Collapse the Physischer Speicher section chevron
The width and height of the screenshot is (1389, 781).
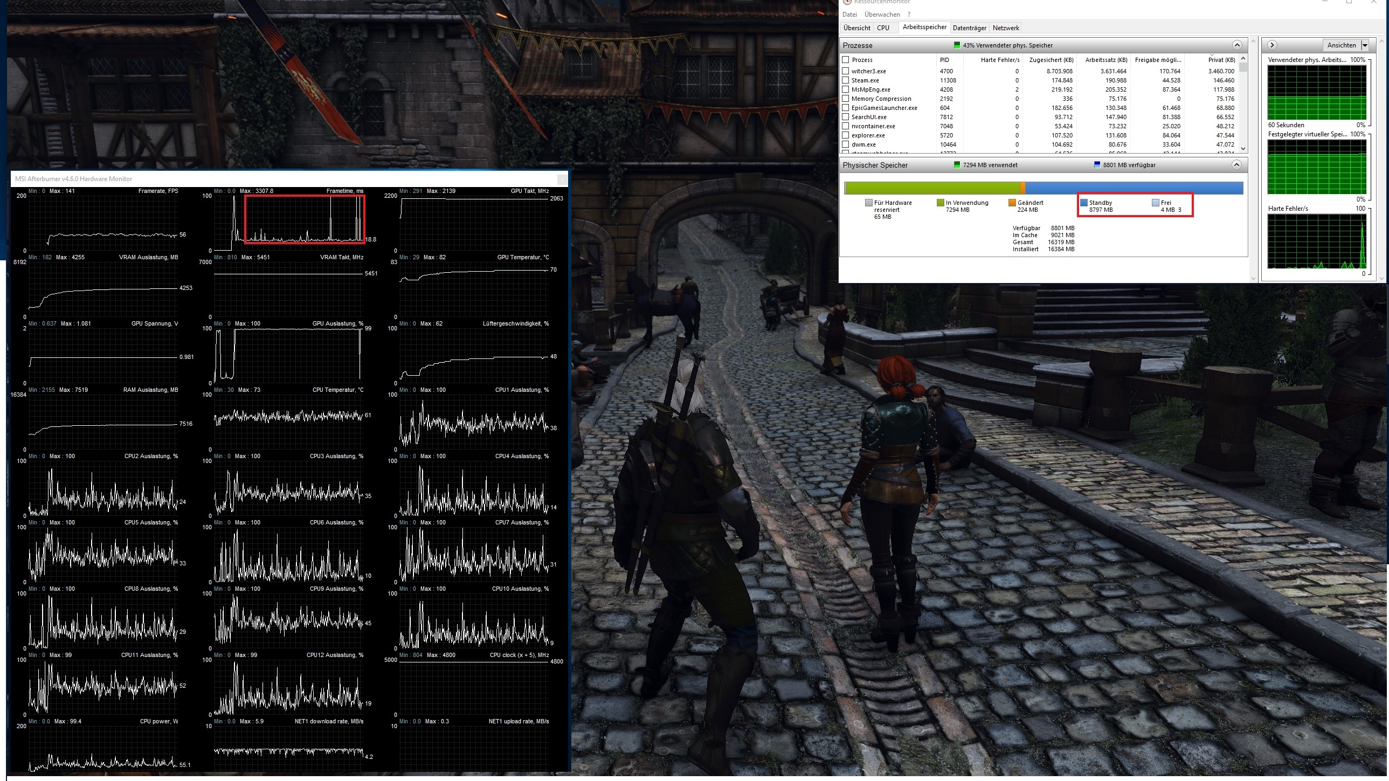(x=1237, y=165)
